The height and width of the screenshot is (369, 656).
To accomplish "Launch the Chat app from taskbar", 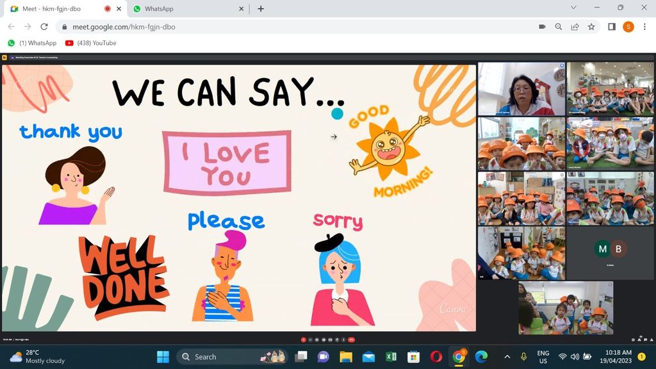I will 323,357.
